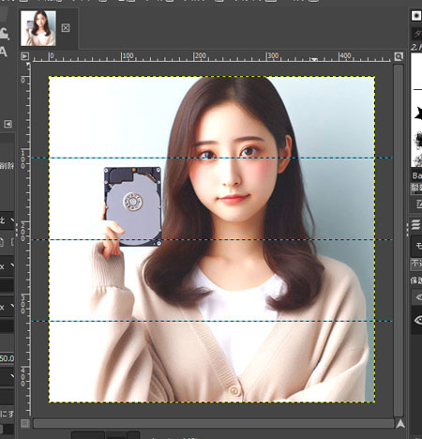Open image menu via ruler corner triangle
The image size is (422, 439).
[24, 56]
